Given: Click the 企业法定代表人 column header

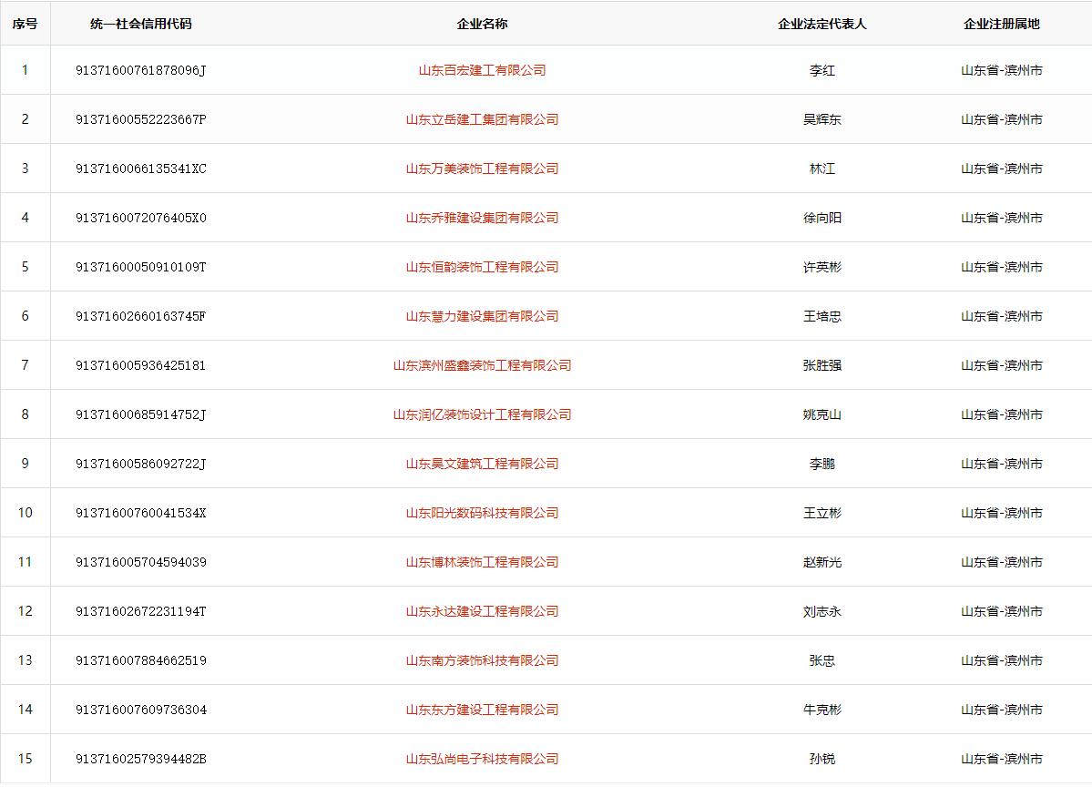Looking at the screenshot, I should tap(822, 24).
